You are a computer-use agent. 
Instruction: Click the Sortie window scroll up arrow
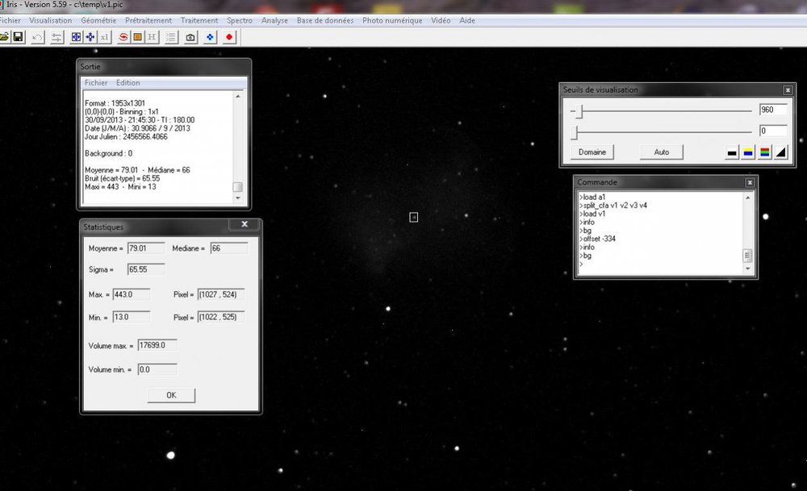[x=238, y=96]
